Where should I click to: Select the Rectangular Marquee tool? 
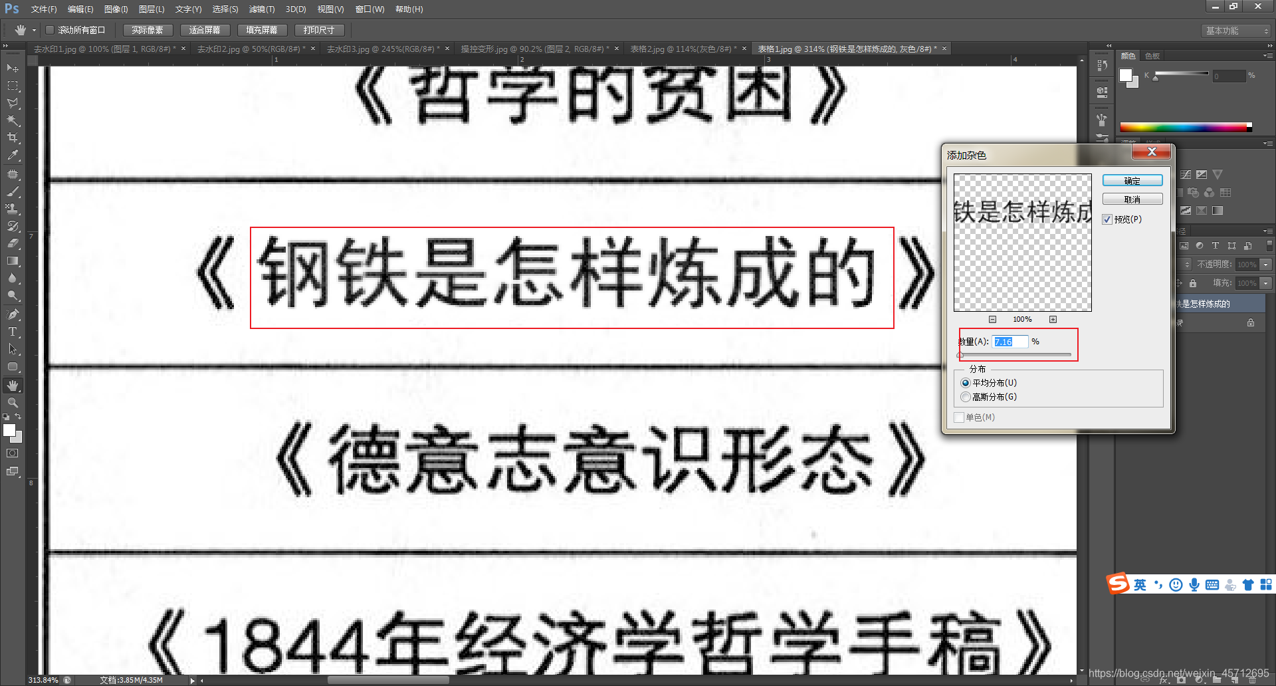12,86
